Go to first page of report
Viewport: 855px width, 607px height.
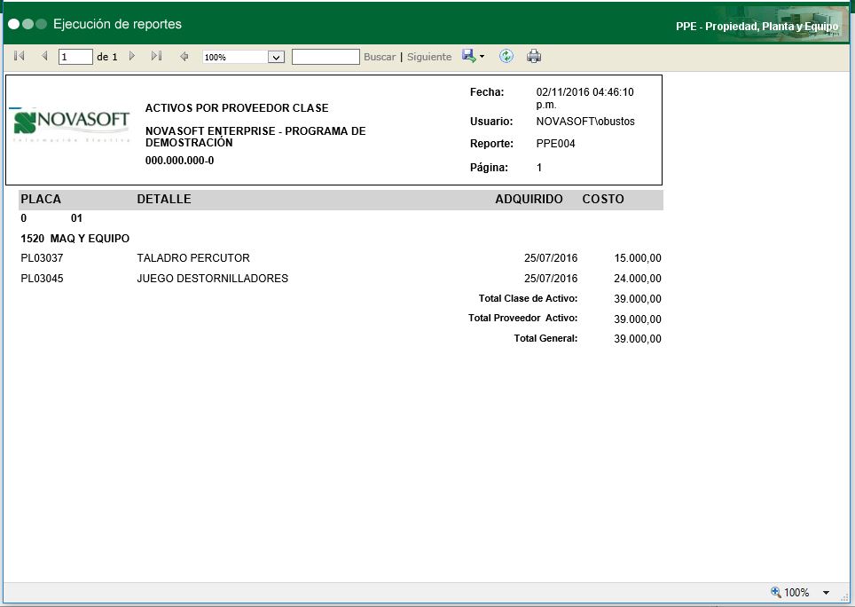pyautogui.click(x=20, y=57)
